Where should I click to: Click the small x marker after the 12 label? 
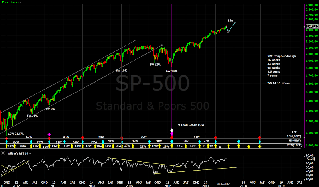tap(220, 146)
